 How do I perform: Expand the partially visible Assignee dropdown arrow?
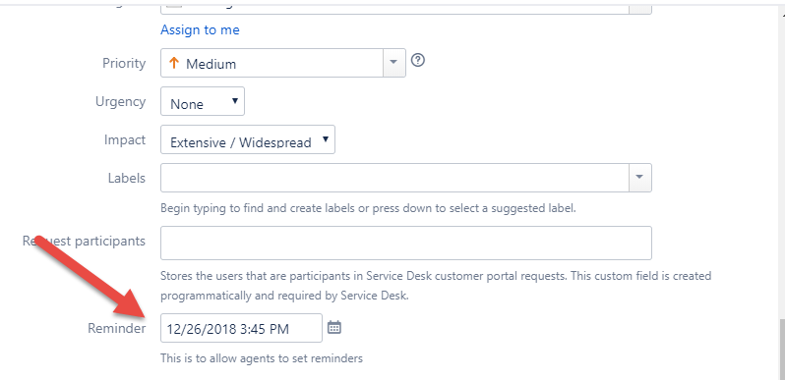639,8
